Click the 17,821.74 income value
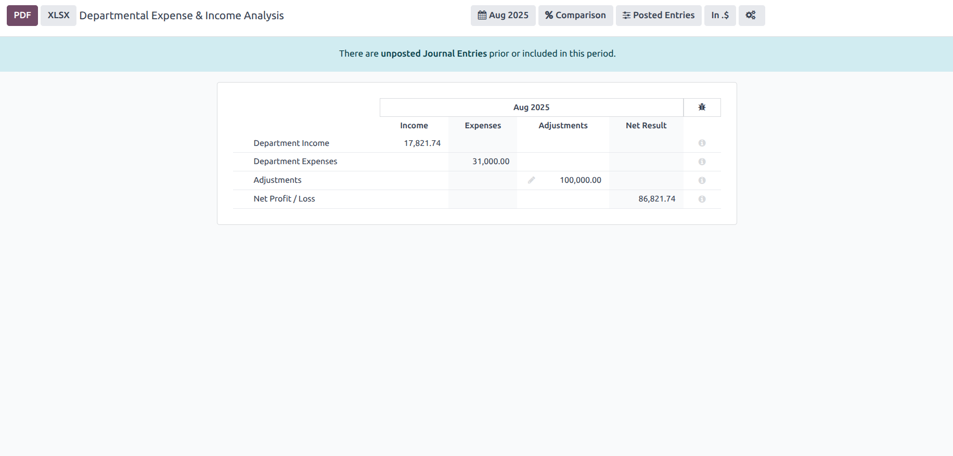This screenshot has height=456, width=953. pos(422,143)
